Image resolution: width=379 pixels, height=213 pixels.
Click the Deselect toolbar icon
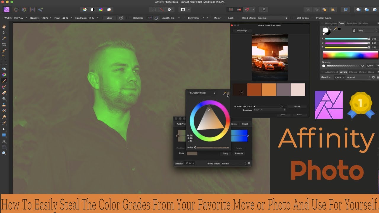[162, 9]
